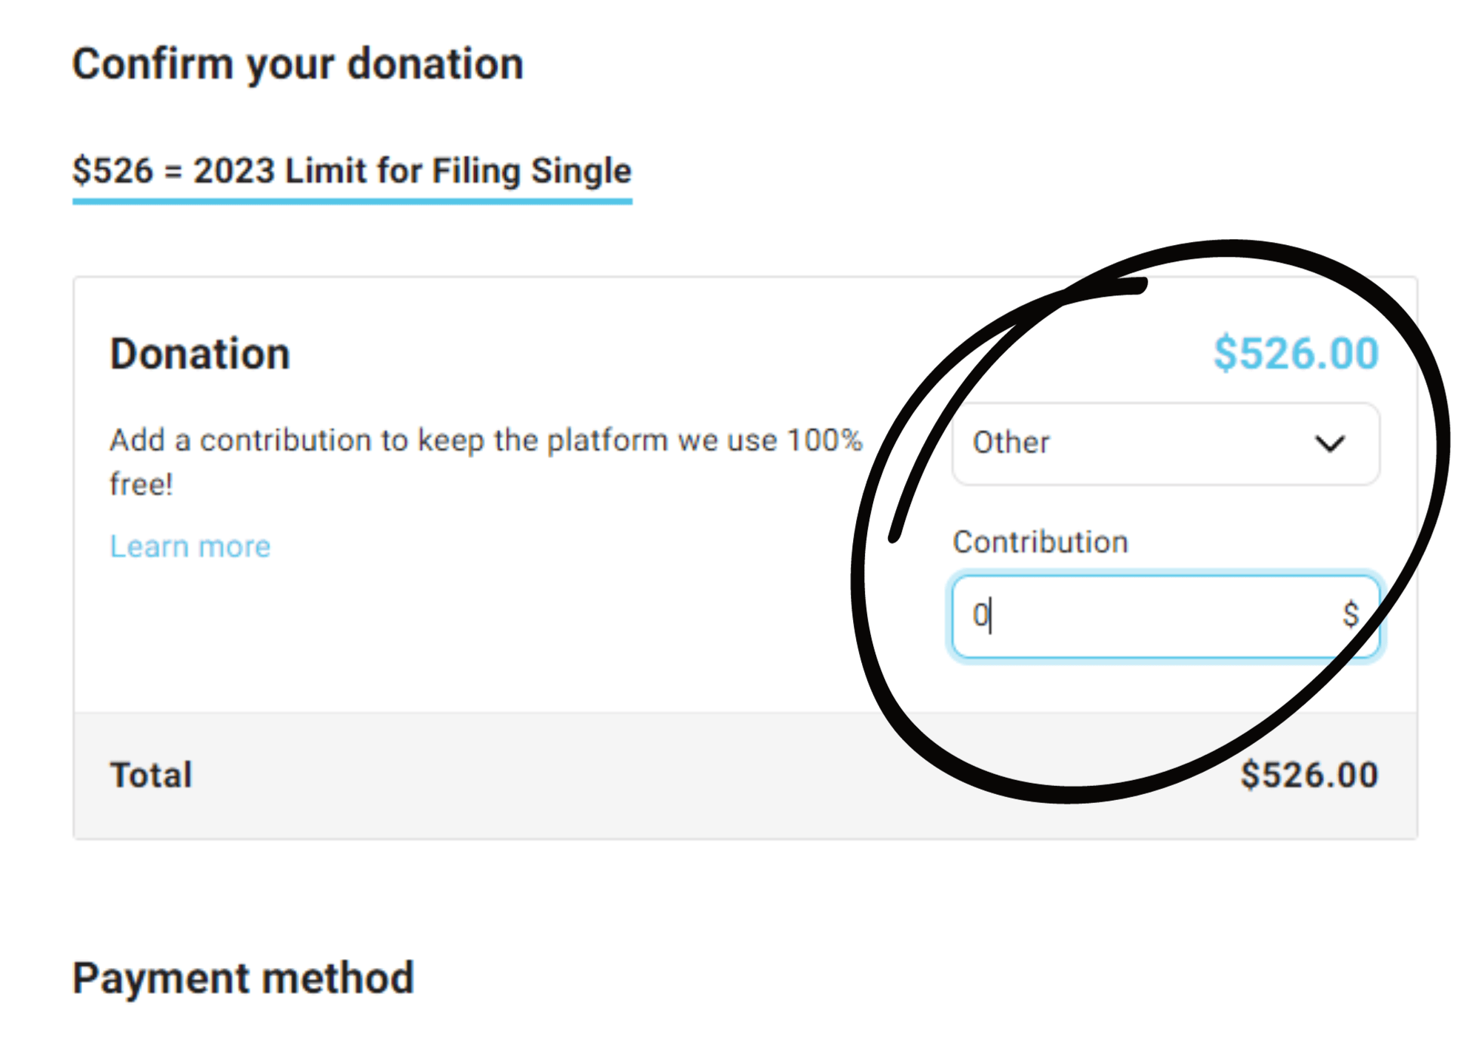Screen dimensions: 1481x1045
Task: Click the "Contribution" field label
Action: click(x=1040, y=541)
